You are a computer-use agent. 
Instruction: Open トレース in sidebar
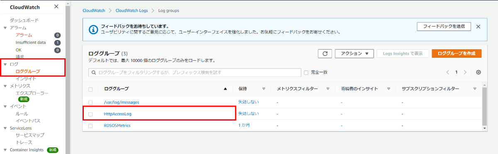[x=24, y=142]
